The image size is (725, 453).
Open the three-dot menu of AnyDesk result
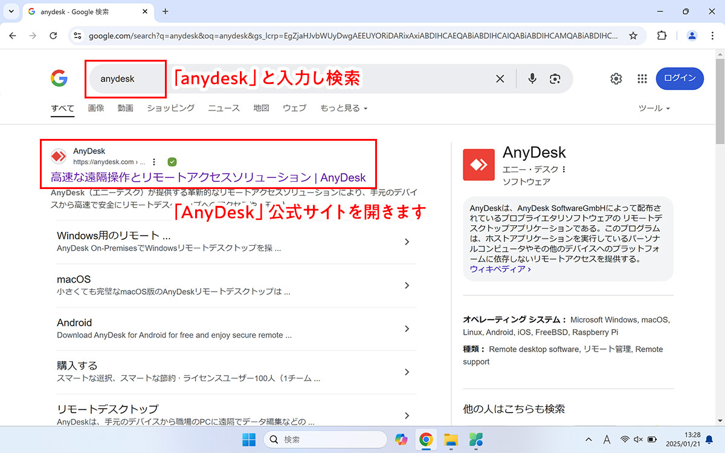tap(154, 162)
